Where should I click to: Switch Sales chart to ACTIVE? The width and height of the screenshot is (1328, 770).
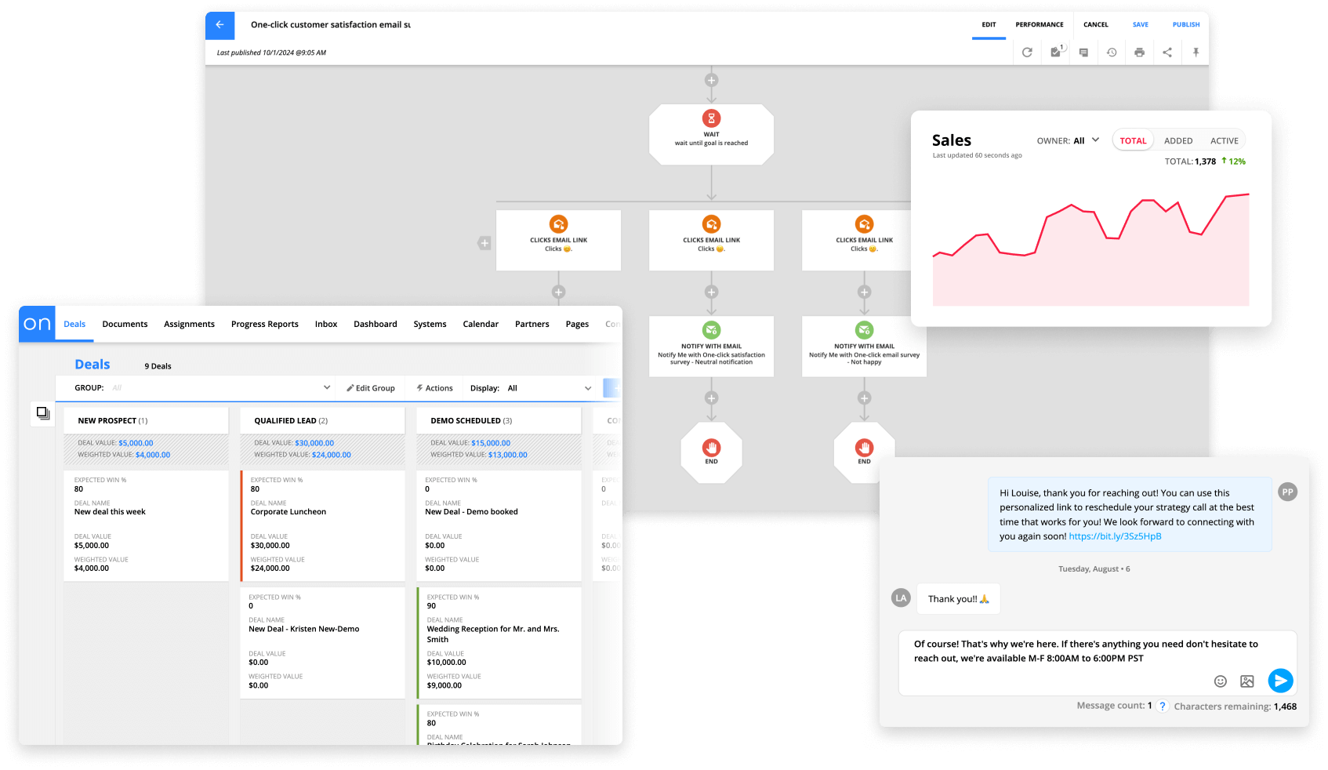[x=1224, y=141]
